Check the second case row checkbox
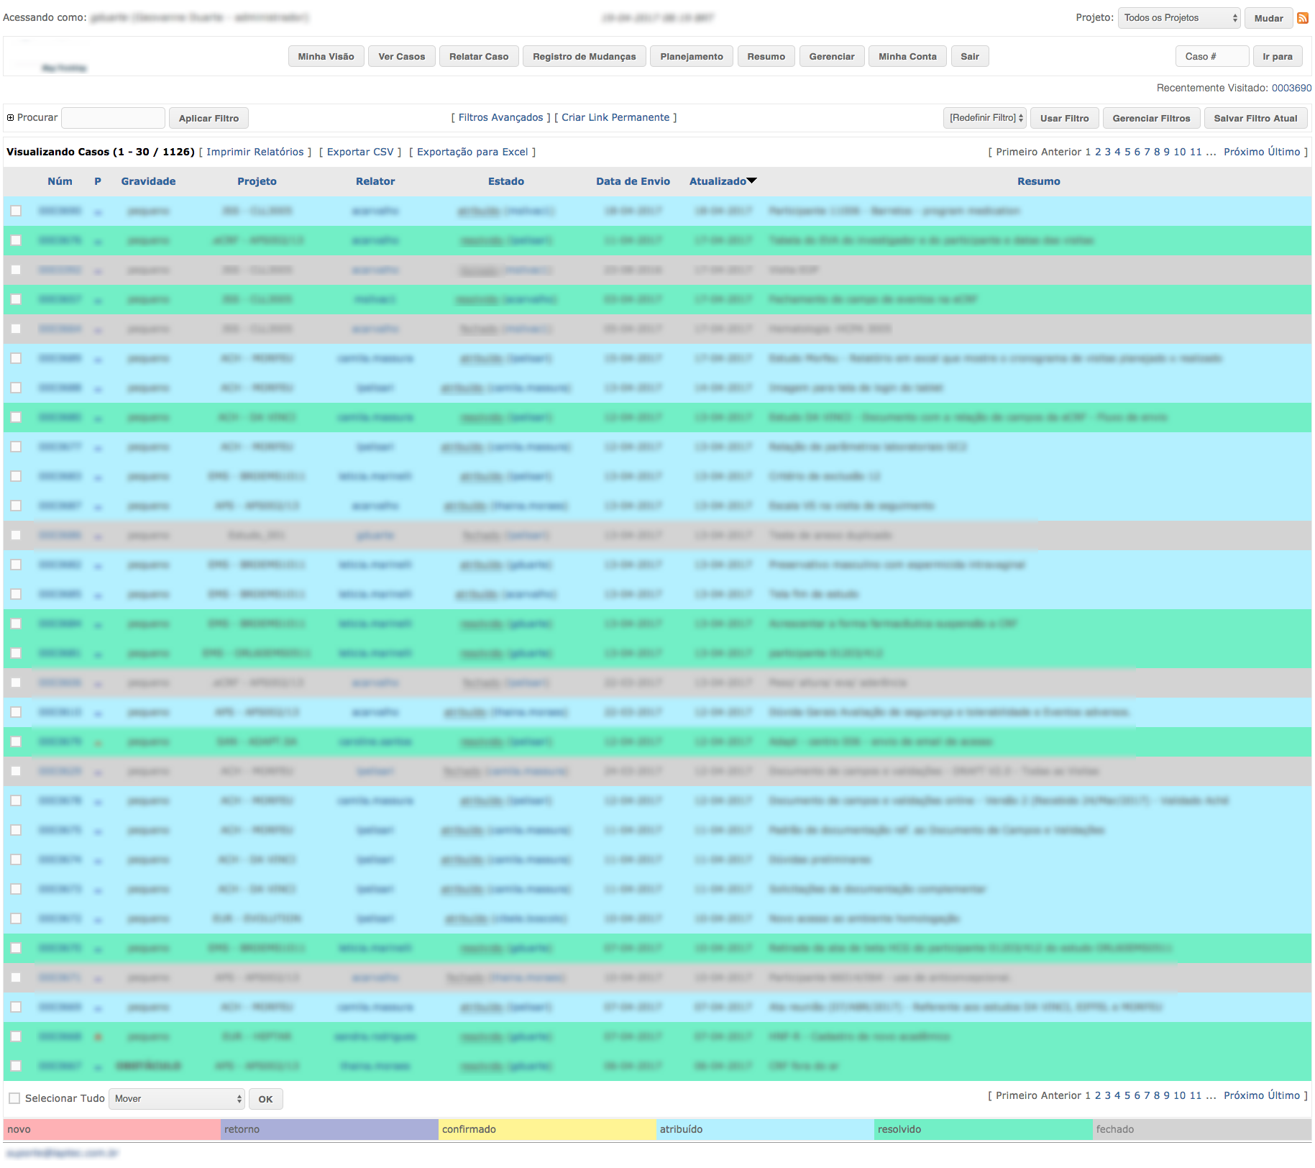This screenshot has width=1315, height=1168. pyautogui.click(x=16, y=240)
